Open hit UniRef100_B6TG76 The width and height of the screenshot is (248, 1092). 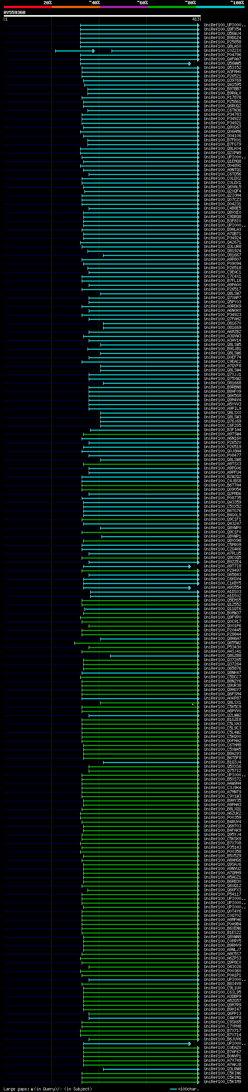click(222, 511)
